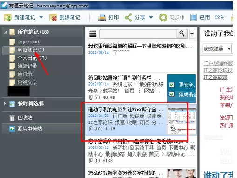This screenshot has height=178, width=237.
Task: Click the 网络文字 folder icon
Action: 12,82
